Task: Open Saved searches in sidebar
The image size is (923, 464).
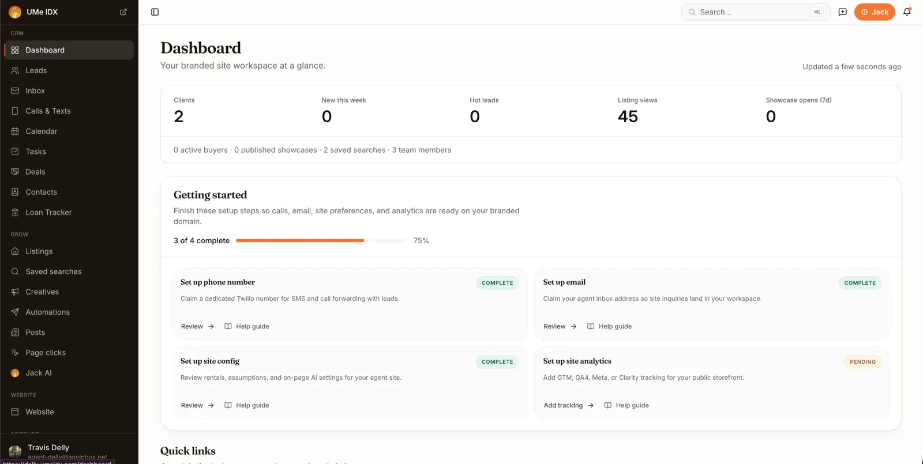Action: pyautogui.click(x=69, y=271)
